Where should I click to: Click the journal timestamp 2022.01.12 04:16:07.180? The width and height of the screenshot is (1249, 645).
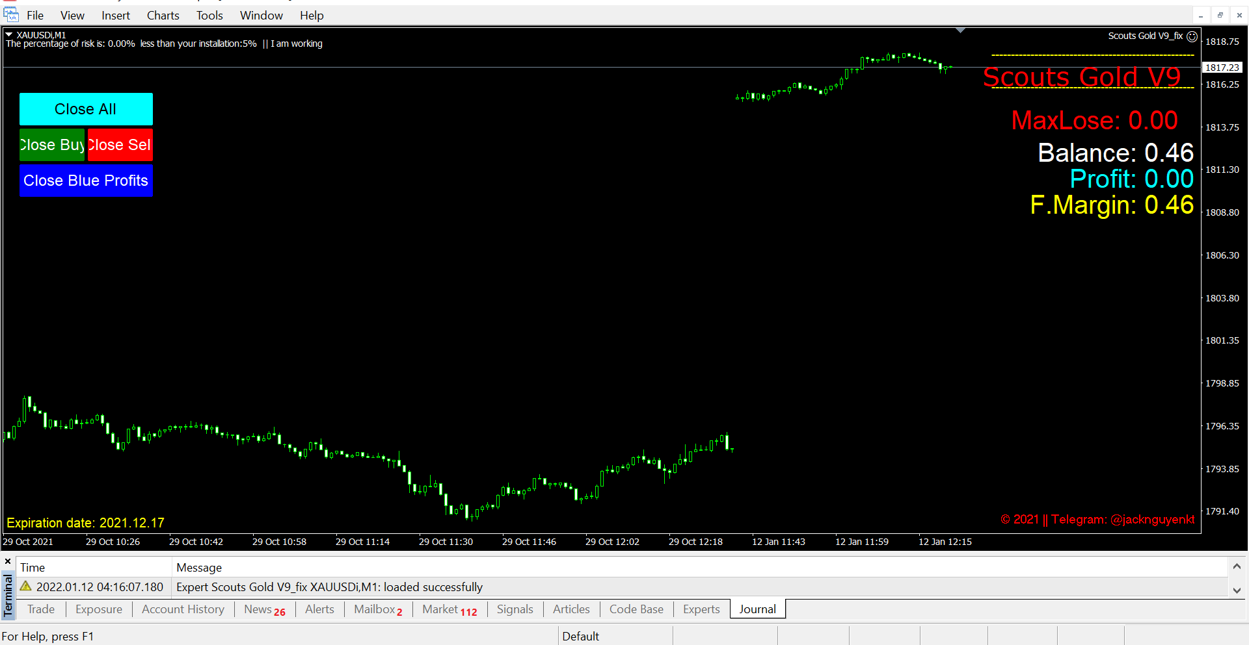point(100,587)
